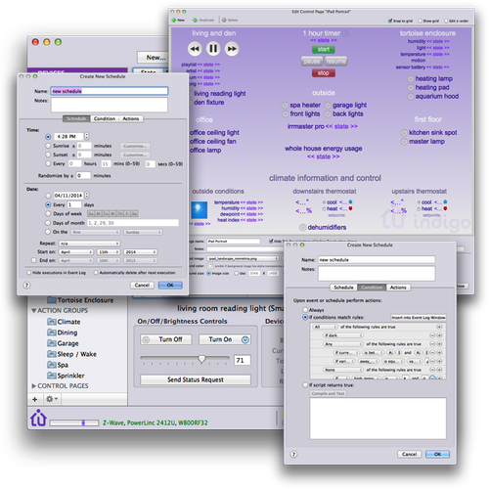Select the specific time radio button 4:28 PM

tap(48, 137)
